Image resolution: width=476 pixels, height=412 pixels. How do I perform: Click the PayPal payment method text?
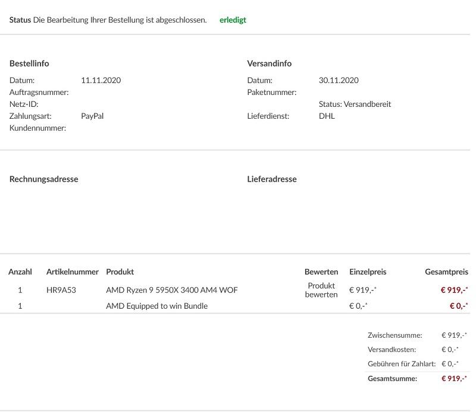92,116
